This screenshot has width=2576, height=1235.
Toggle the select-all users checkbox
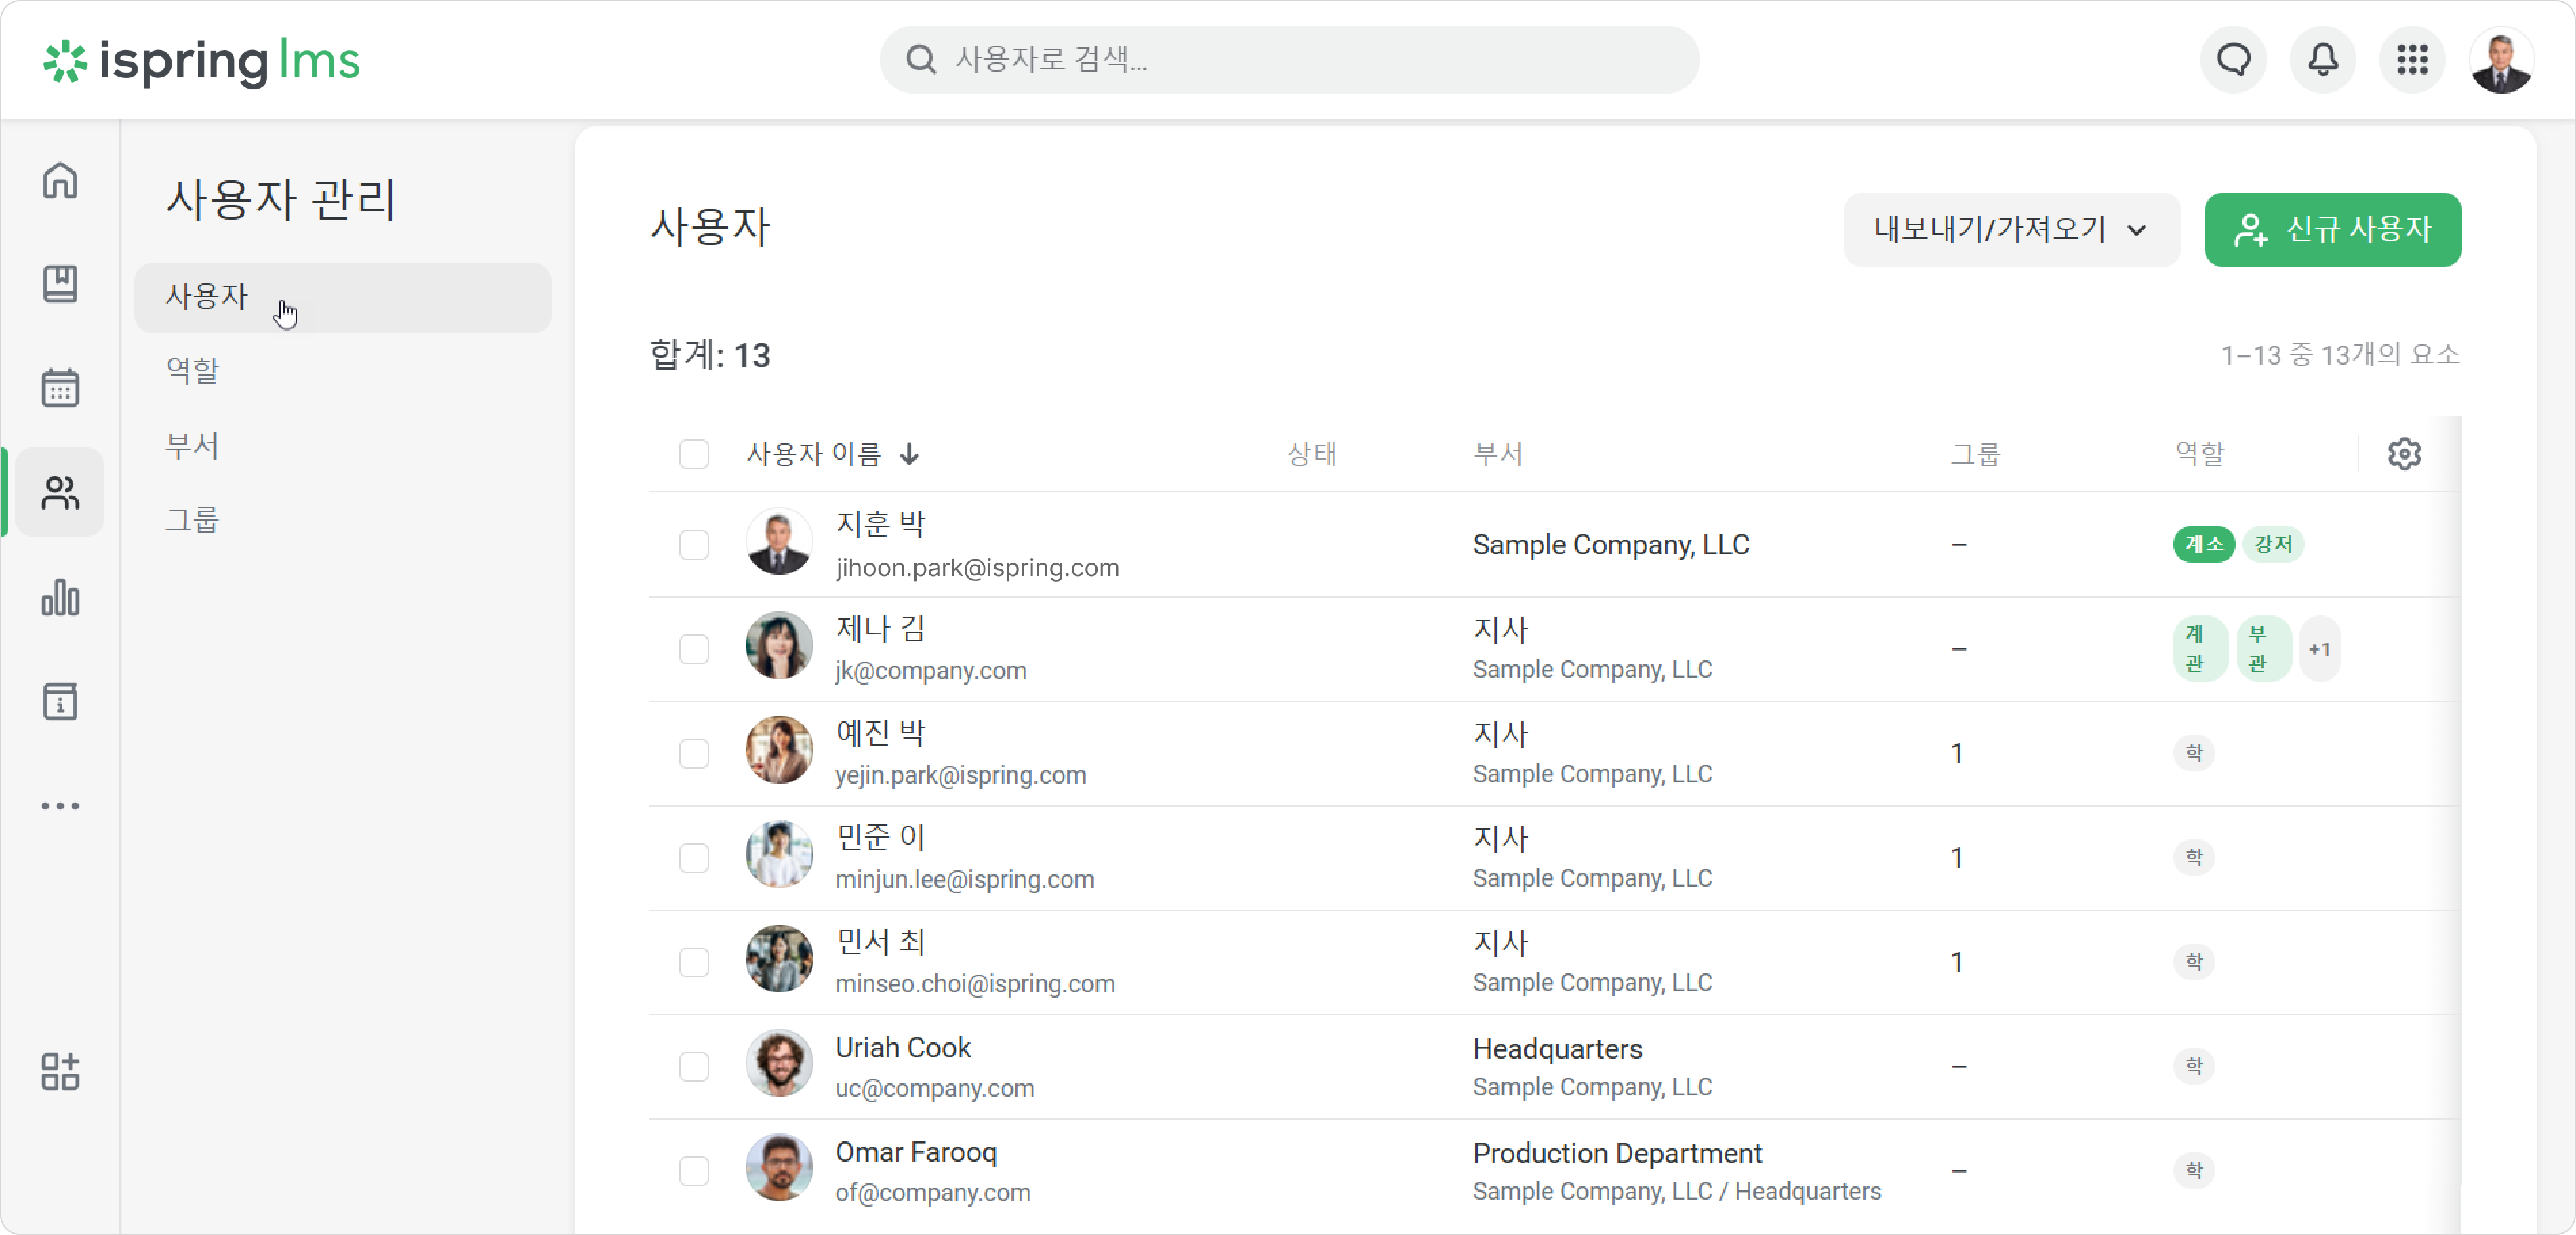pyautogui.click(x=694, y=454)
